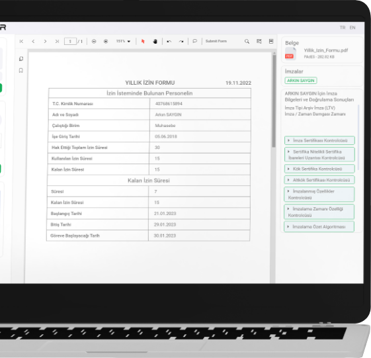Click the page number input field
The width and height of the screenshot is (371, 358).
[70, 42]
